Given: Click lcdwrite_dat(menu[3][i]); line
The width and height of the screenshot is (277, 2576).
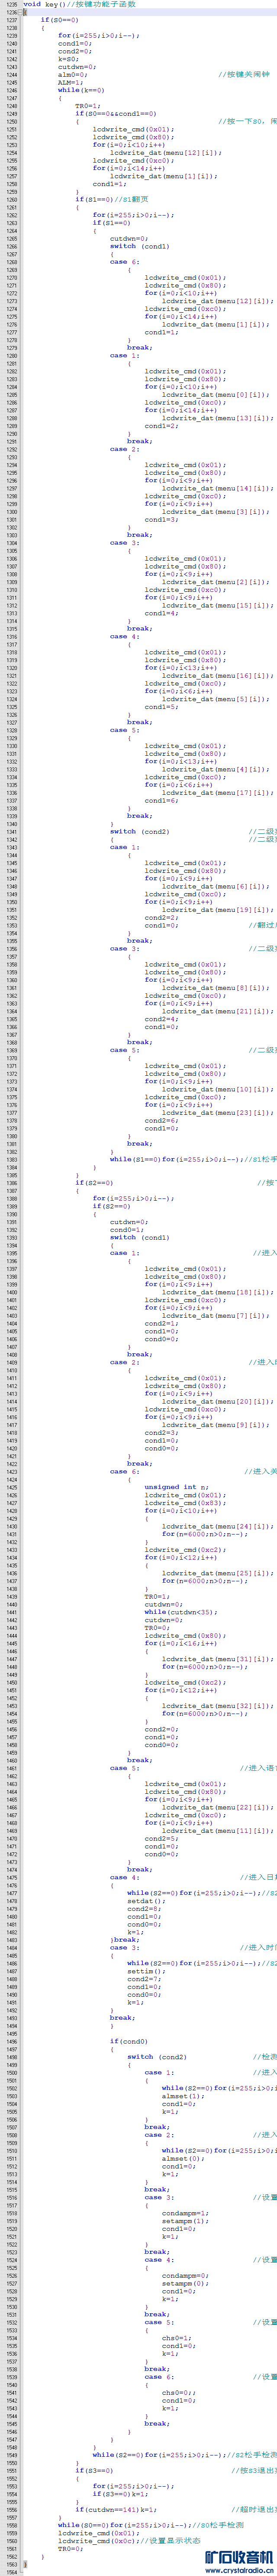Looking at the screenshot, I should (215, 511).
